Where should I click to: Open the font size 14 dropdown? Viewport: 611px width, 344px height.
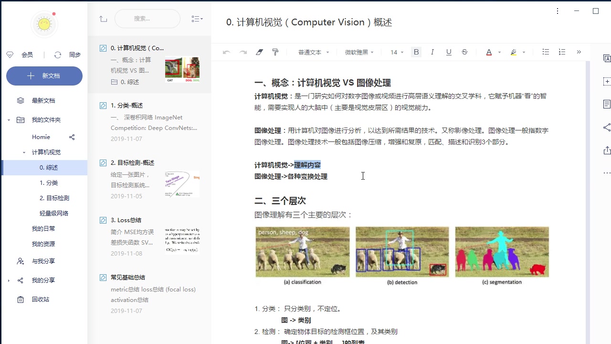pos(397,52)
